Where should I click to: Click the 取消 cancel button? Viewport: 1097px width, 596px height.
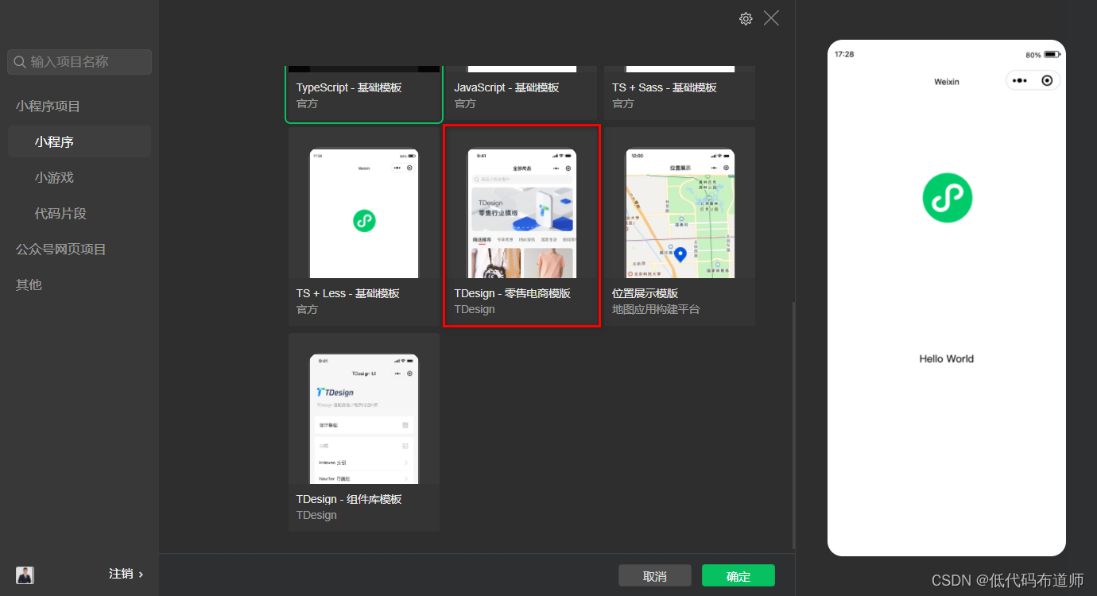coord(655,576)
